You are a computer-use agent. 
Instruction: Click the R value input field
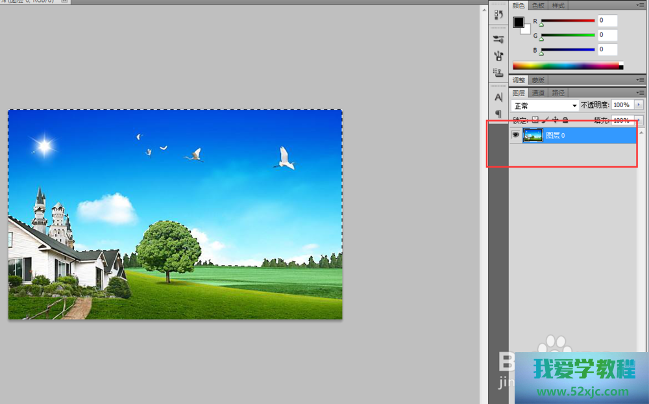607,21
